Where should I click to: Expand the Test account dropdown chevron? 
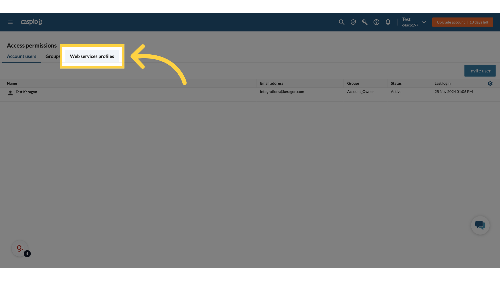(424, 22)
